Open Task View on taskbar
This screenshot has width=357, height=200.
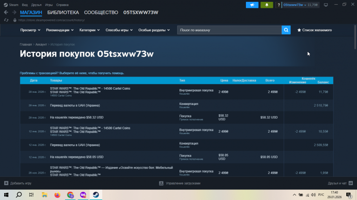pos(32,195)
